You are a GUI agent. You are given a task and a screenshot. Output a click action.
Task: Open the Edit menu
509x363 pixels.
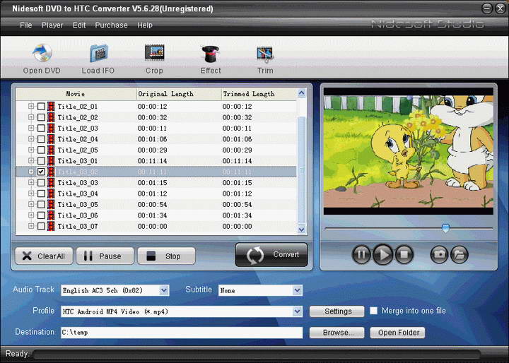pos(79,25)
